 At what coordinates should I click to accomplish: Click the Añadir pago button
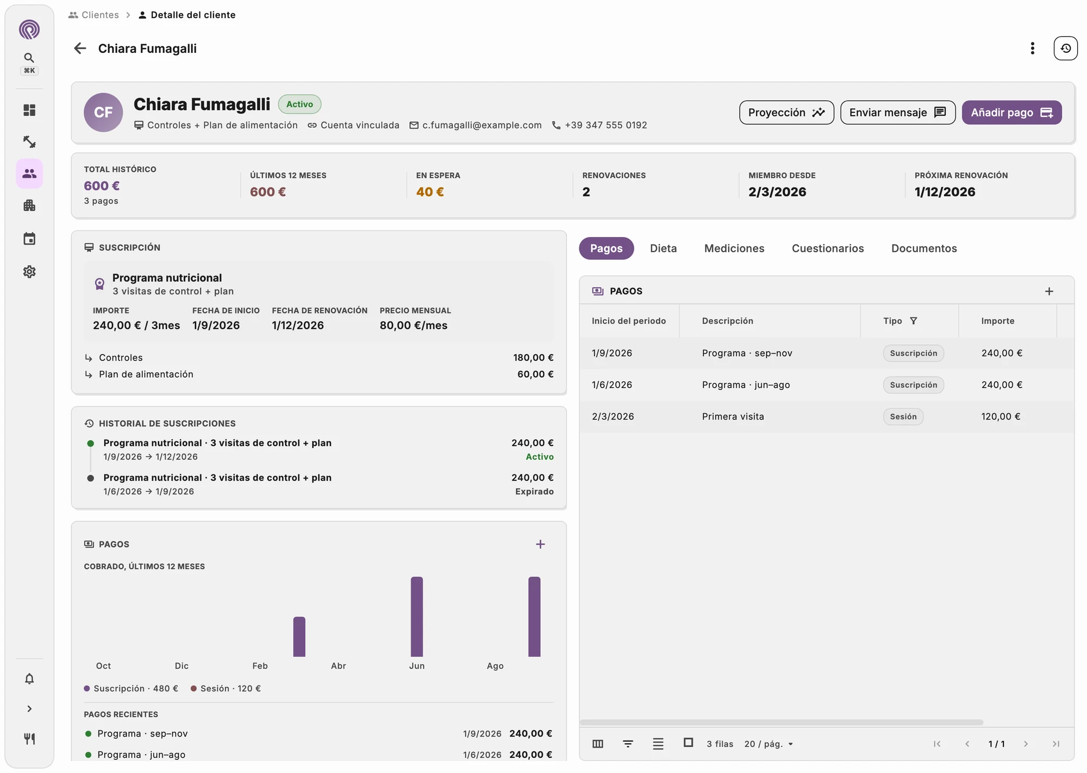(x=1011, y=113)
